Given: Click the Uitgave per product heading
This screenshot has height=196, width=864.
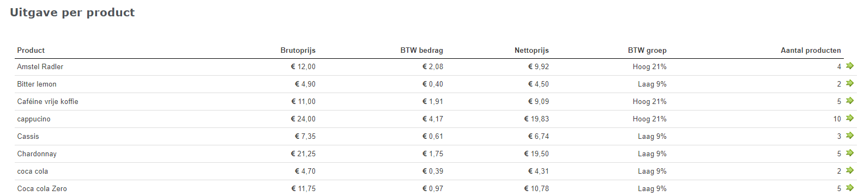Looking at the screenshot, I should pyautogui.click(x=72, y=13).
